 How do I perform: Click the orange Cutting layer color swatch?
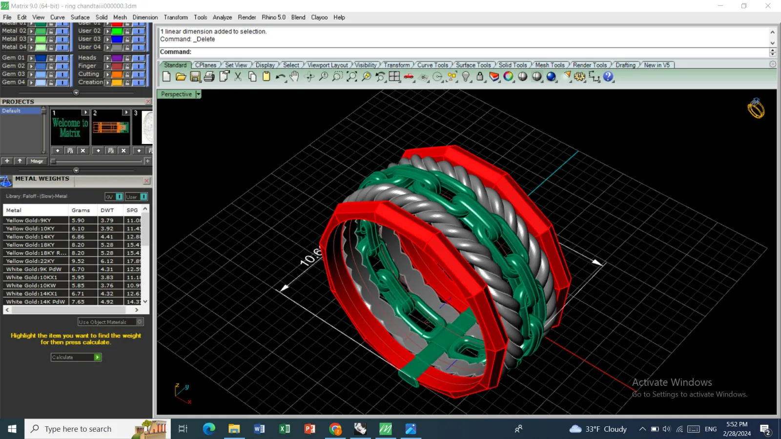[117, 75]
